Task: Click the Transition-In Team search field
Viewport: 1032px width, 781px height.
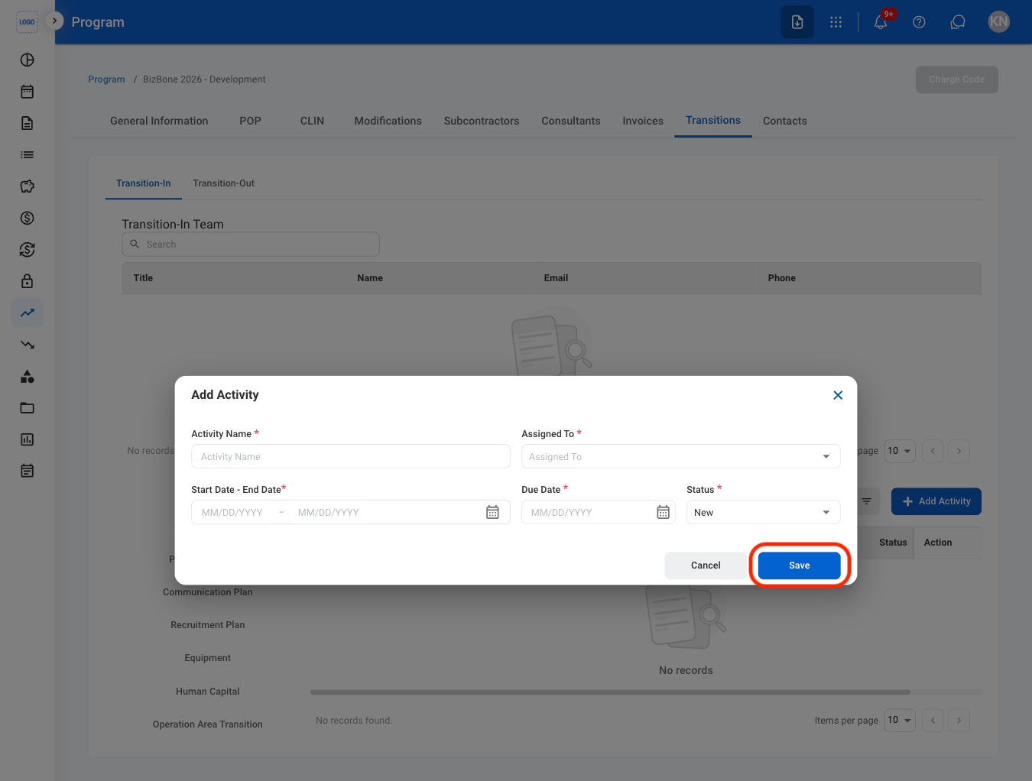Action: pyautogui.click(x=251, y=244)
